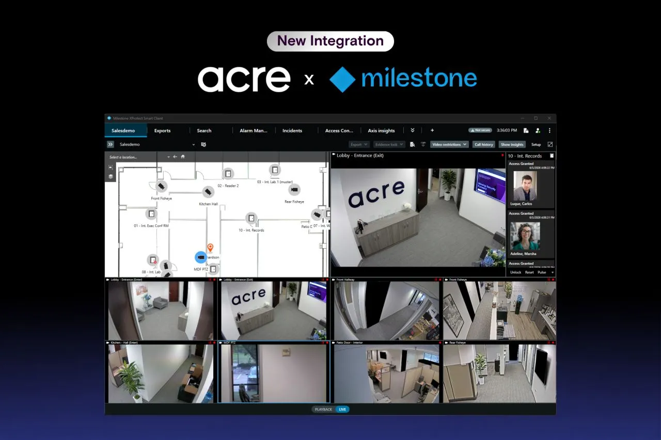Open the Export dropdown
The width and height of the screenshot is (661, 440).
[359, 144]
